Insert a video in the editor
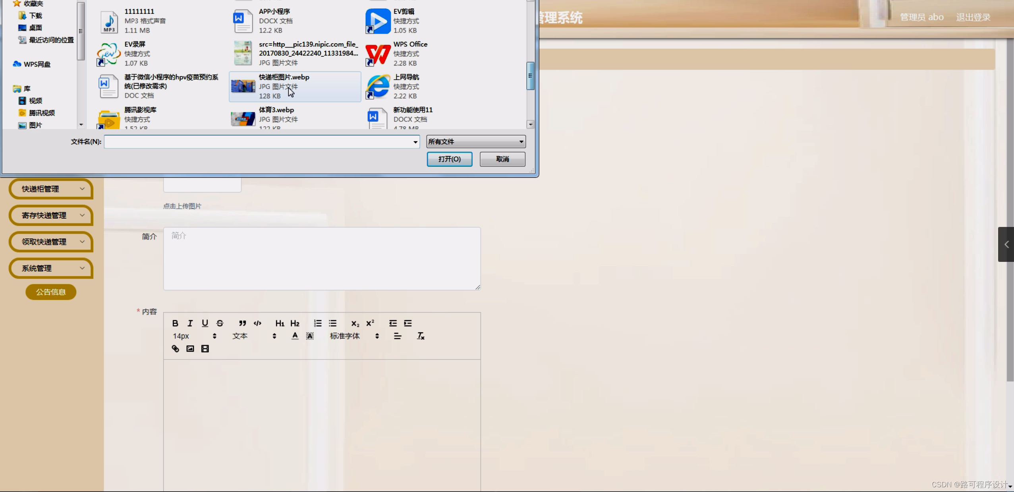The height and width of the screenshot is (492, 1014). (205, 349)
